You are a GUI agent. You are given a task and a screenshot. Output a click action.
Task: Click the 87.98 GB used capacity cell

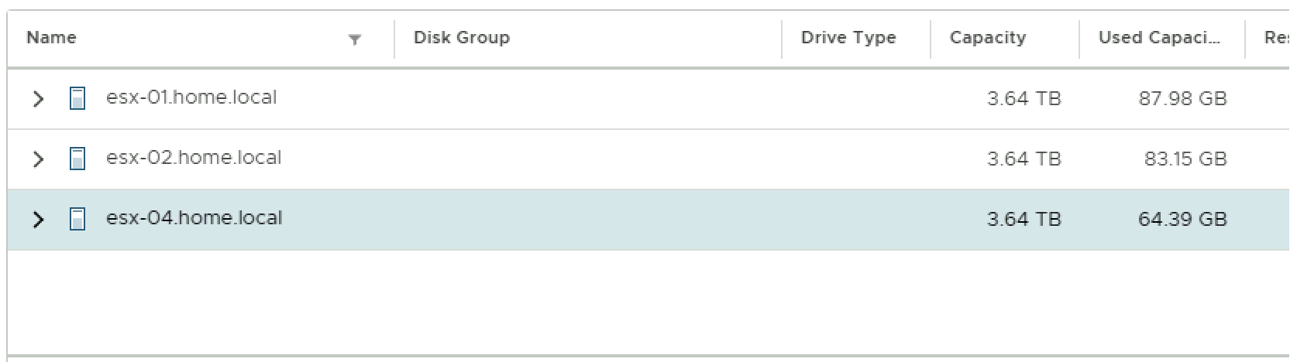tap(1182, 99)
